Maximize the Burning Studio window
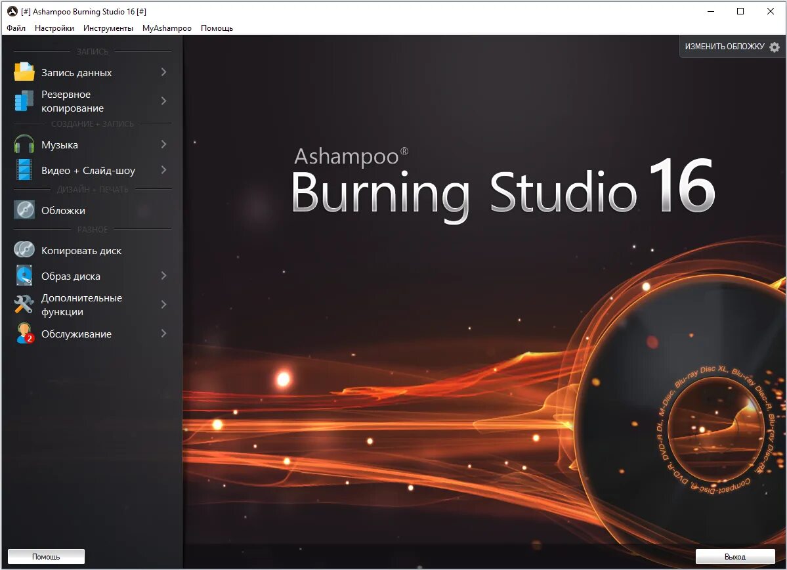This screenshot has width=787, height=570. (x=740, y=11)
